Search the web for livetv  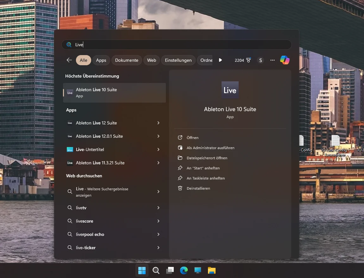point(115,208)
